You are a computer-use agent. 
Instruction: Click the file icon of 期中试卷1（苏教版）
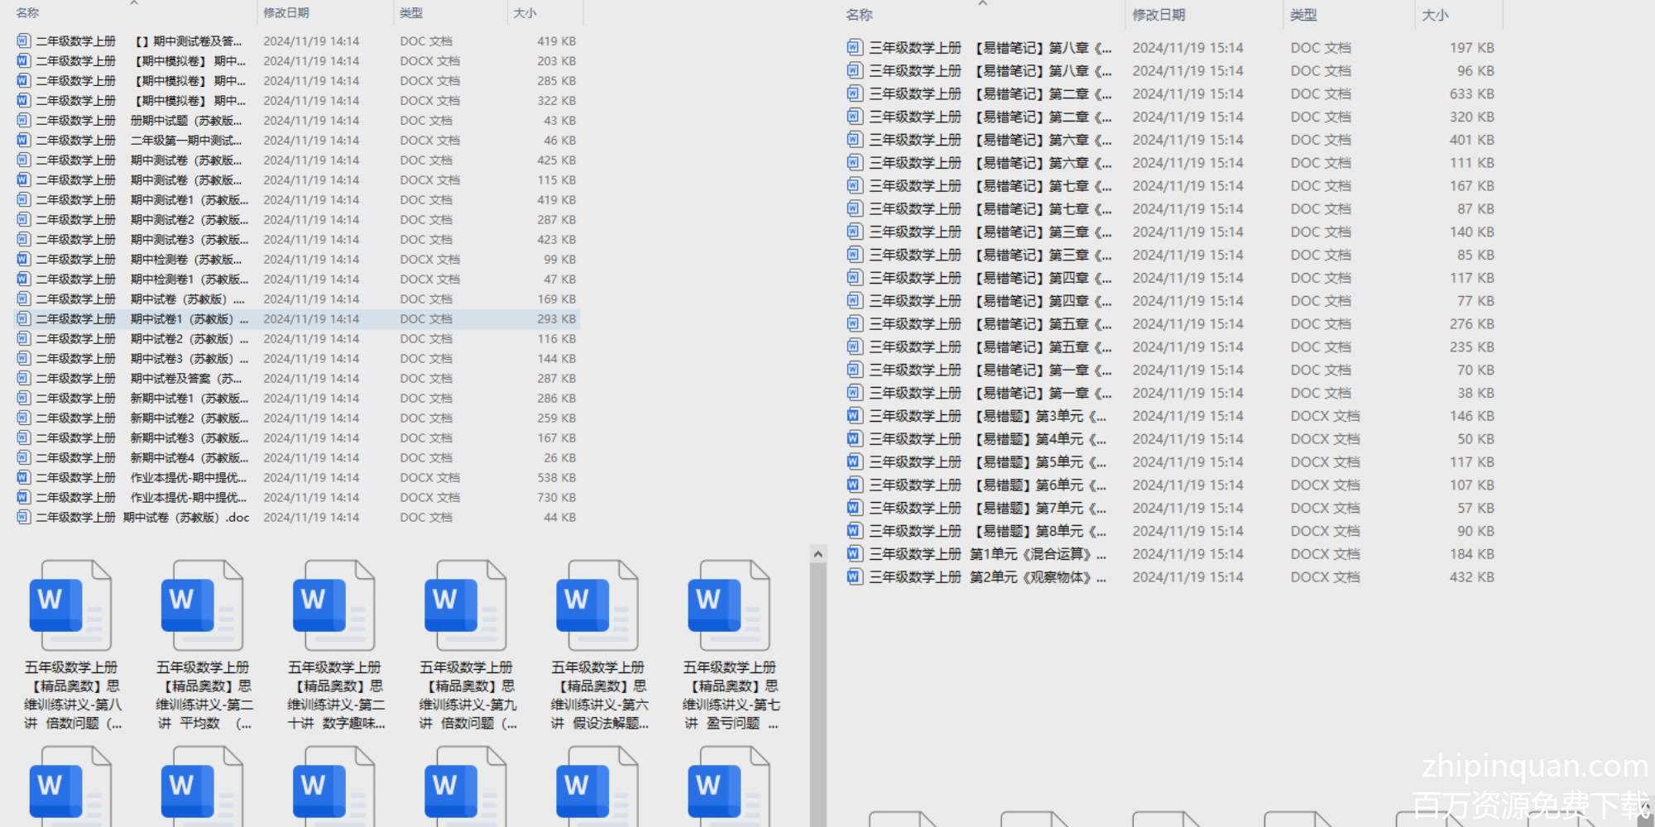pos(23,319)
